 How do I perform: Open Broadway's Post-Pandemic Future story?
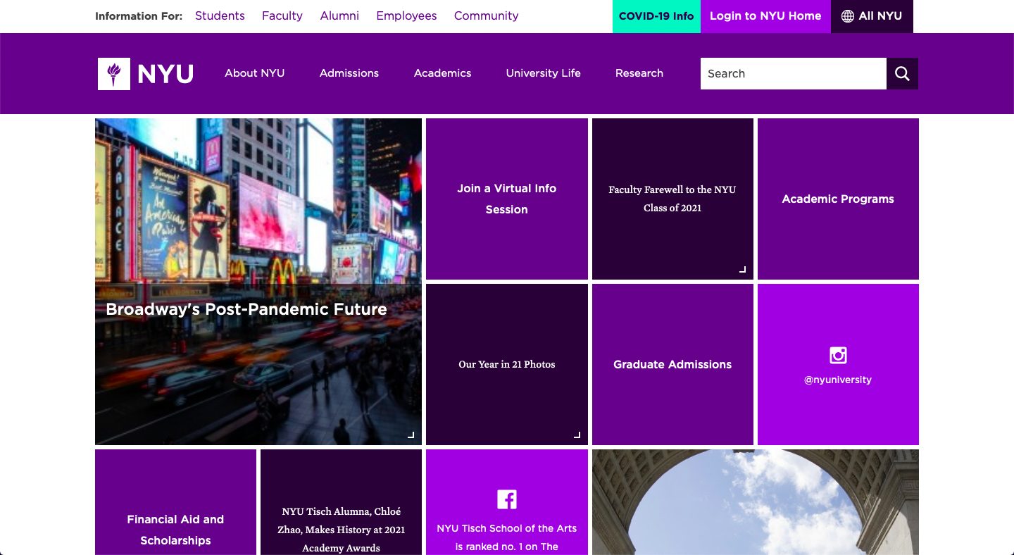click(258, 282)
